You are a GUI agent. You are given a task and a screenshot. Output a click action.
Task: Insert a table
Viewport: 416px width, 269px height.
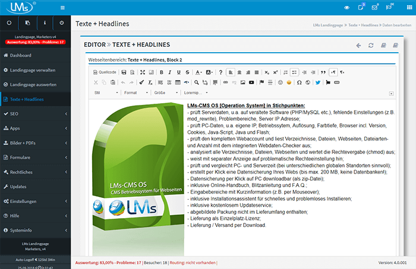(x=178, y=82)
